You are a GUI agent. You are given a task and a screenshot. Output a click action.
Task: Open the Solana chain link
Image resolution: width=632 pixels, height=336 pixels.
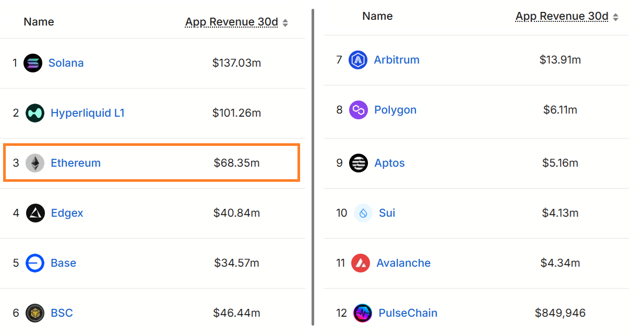pos(66,63)
